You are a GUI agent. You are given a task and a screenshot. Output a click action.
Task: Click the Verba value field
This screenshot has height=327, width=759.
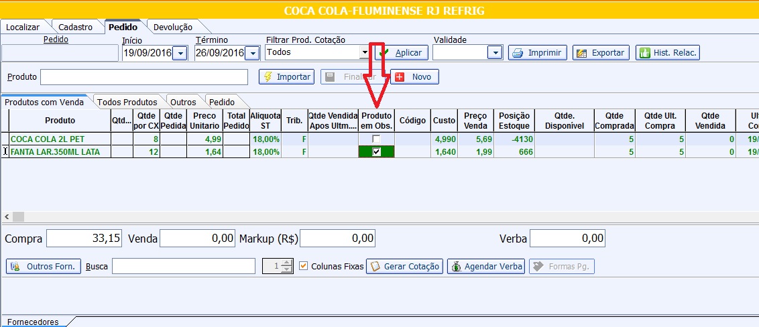(x=567, y=238)
